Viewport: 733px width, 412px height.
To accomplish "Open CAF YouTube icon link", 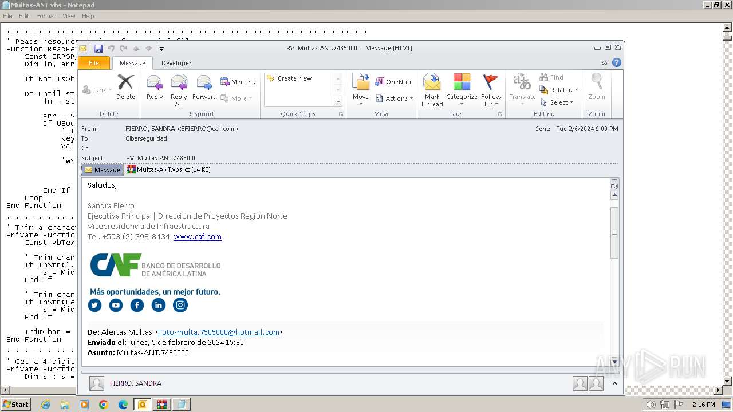I will click(116, 306).
